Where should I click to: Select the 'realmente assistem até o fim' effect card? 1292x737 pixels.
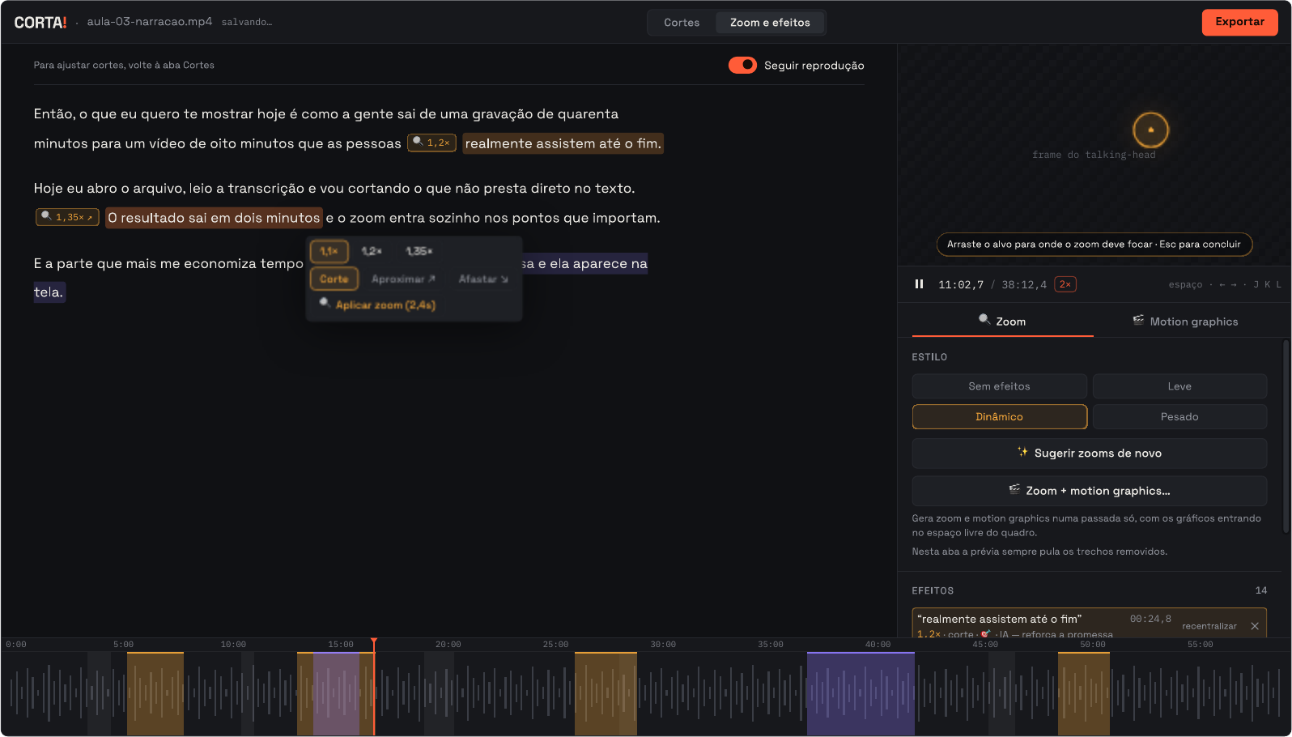click(x=1089, y=623)
